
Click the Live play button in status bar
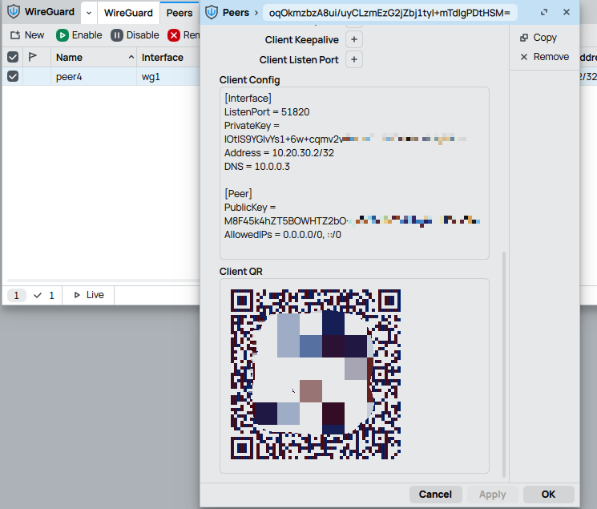pyautogui.click(x=89, y=295)
